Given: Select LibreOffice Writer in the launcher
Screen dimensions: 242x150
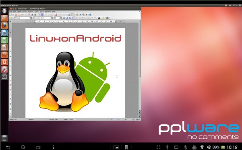Looking at the screenshot, I should [4, 33].
